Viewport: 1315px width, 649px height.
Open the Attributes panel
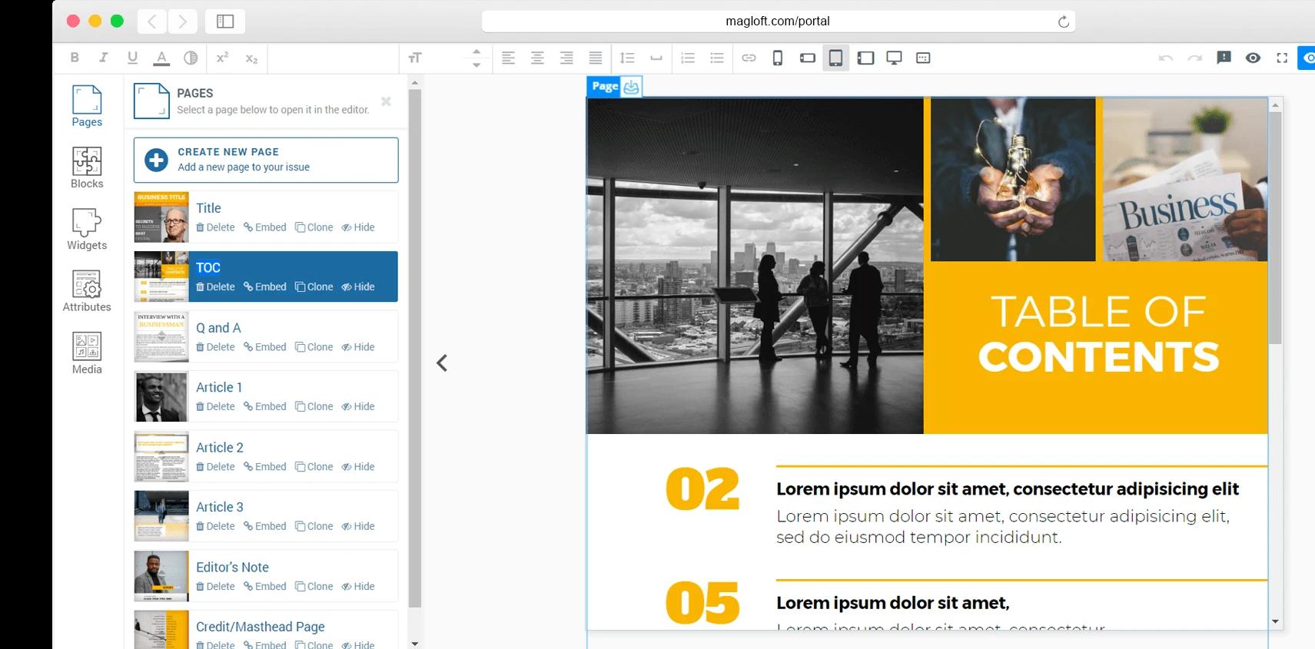[86, 291]
